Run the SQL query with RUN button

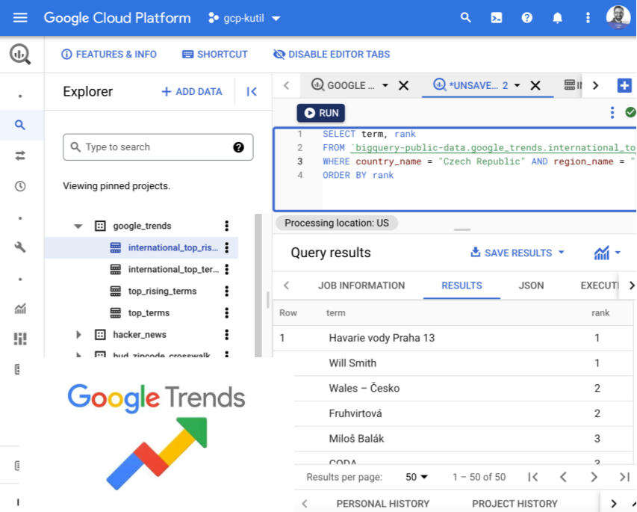(x=320, y=112)
